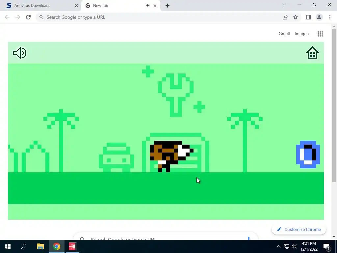Share this page icon
337x253 pixels.
pyautogui.click(x=285, y=17)
